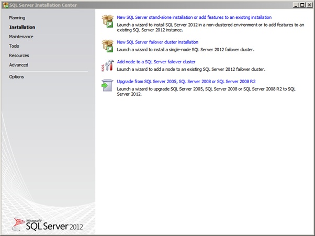
Task: Click the SQL Server title bar icon
Action: 5,5
